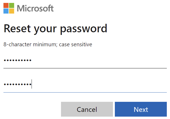This screenshot has height=119, width=170.
Task: Click the masked dots in first password field
Action: pyautogui.click(x=18, y=60)
